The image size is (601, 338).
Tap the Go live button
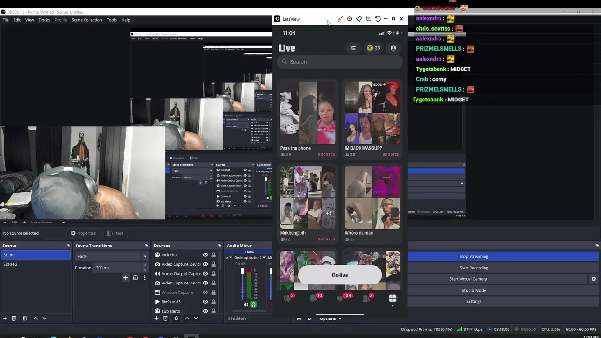[340, 275]
